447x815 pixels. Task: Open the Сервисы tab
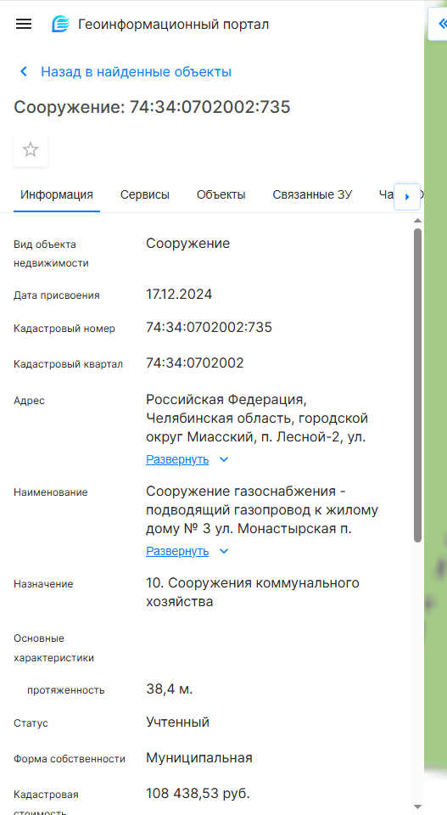(x=145, y=195)
